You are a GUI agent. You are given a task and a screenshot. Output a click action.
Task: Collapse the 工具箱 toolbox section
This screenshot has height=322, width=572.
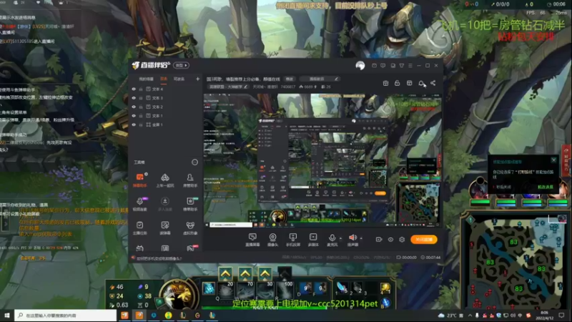(194, 162)
